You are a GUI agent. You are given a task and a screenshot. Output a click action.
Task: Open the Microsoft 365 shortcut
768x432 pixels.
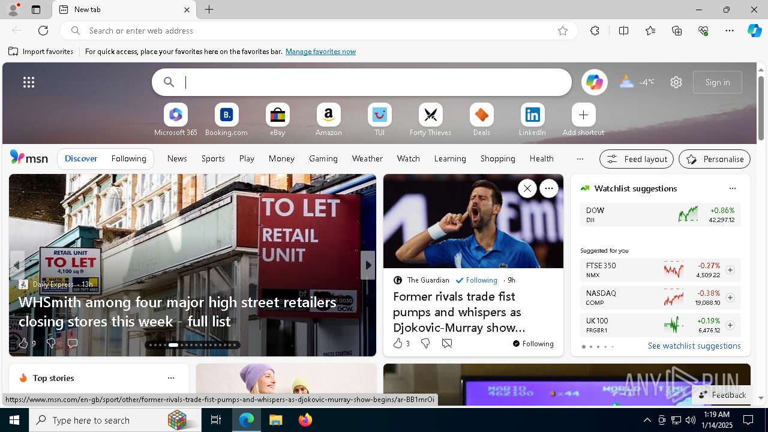click(175, 120)
